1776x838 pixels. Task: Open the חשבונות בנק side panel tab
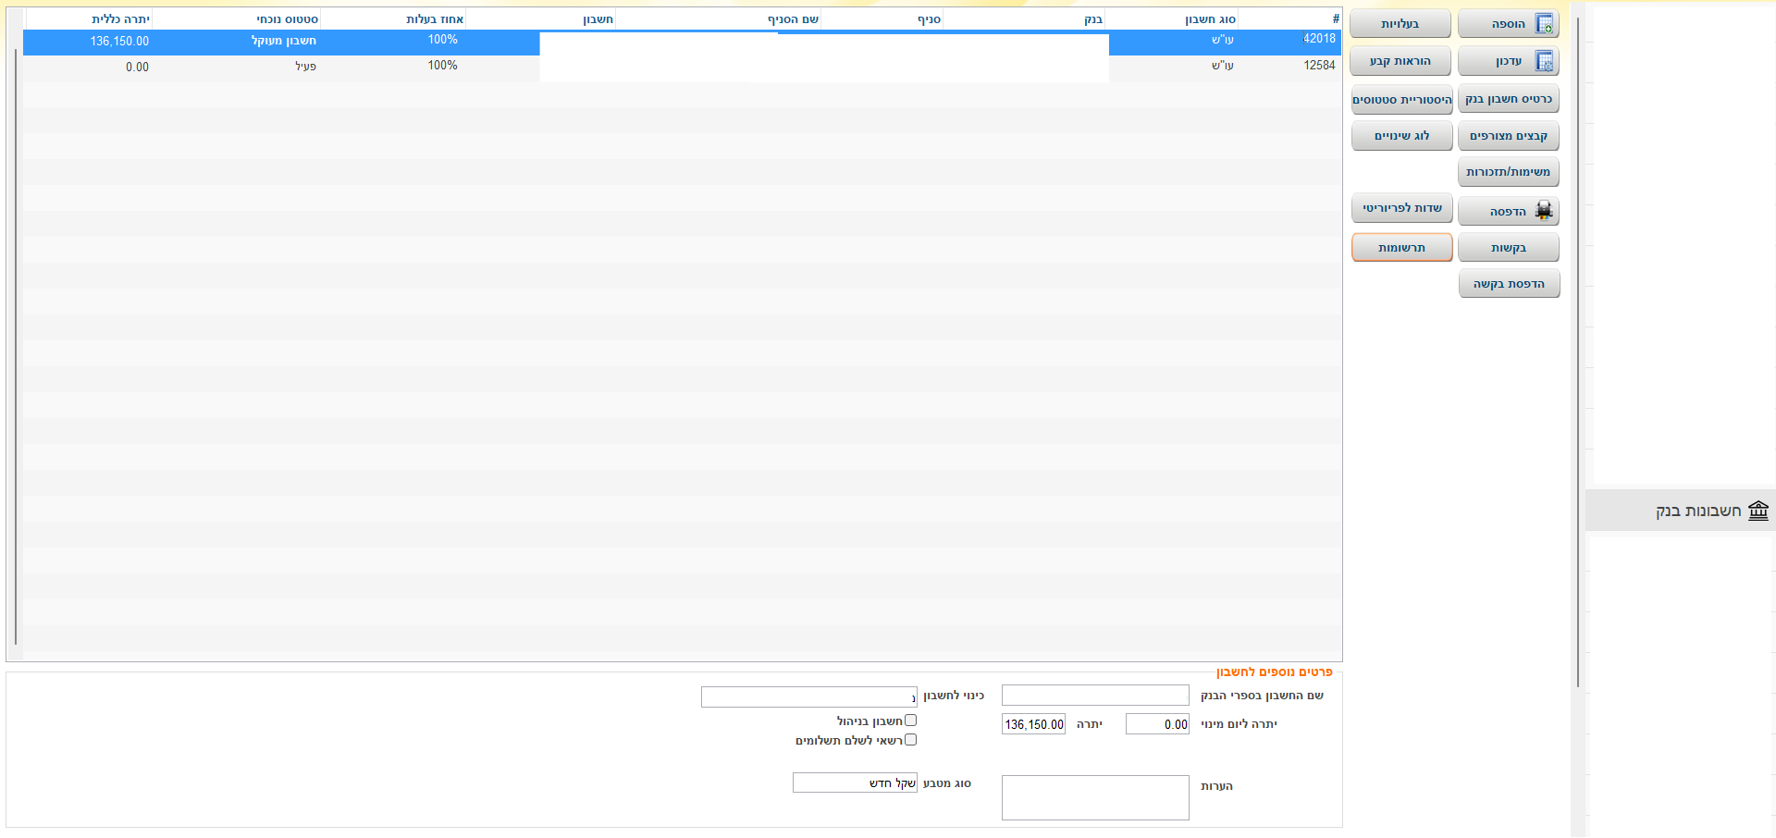pyautogui.click(x=1680, y=511)
